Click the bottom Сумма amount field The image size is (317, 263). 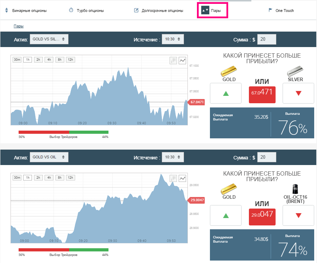point(267,157)
